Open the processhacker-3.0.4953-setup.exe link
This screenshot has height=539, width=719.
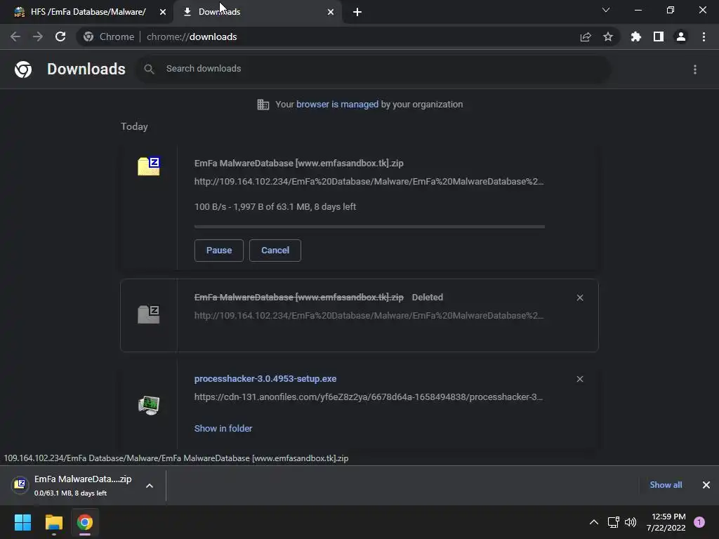(x=265, y=379)
